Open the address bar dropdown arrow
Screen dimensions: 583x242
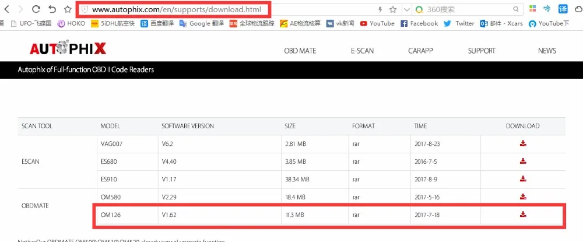(407, 10)
